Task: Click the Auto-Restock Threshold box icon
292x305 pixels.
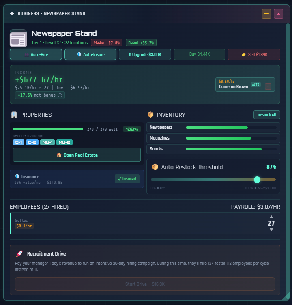Action: coord(155,167)
